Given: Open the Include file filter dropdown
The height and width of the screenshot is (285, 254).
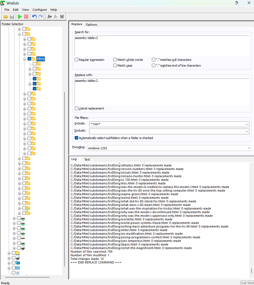Looking at the screenshot, I should 247,124.
